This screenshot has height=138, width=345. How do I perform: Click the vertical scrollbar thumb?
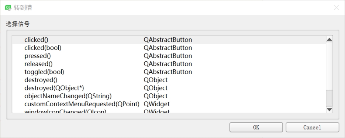(329, 98)
